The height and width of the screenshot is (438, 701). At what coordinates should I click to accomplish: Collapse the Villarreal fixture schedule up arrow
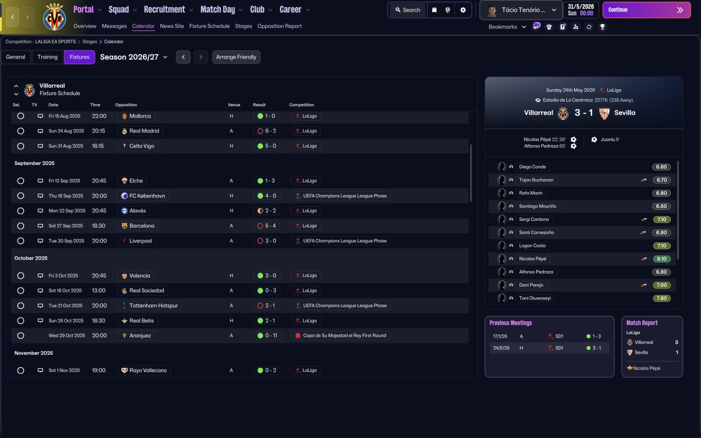click(16, 86)
